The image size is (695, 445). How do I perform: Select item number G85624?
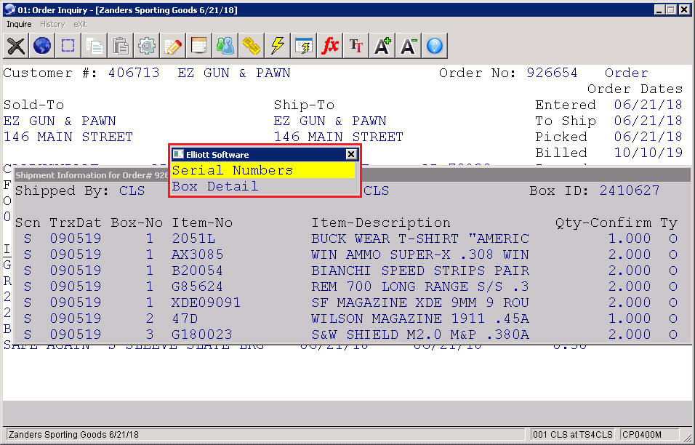click(197, 286)
